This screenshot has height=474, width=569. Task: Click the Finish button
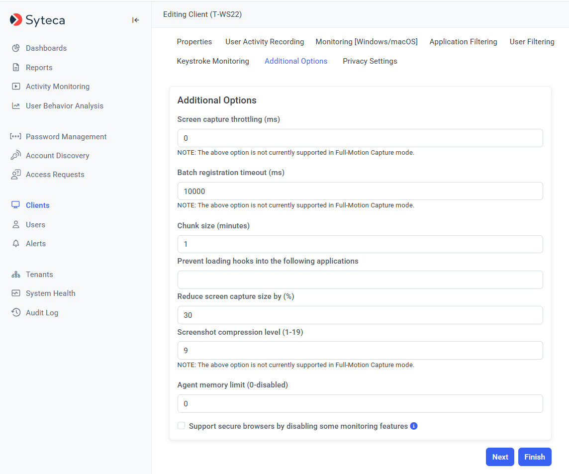535,457
